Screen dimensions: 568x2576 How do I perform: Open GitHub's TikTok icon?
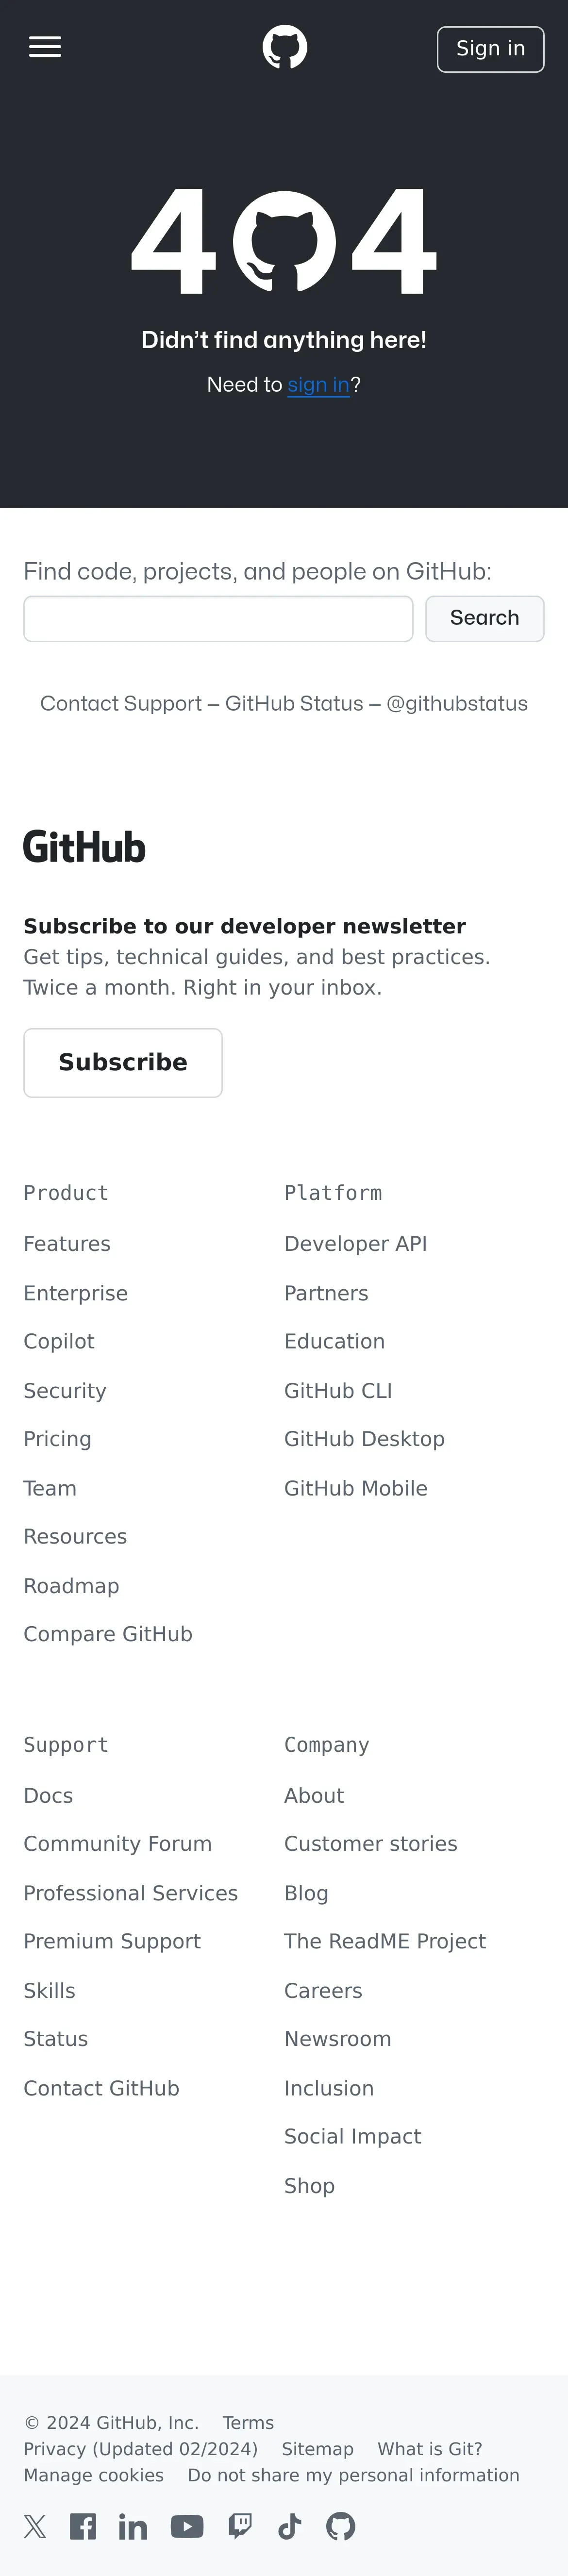click(x=290, y=2527)
